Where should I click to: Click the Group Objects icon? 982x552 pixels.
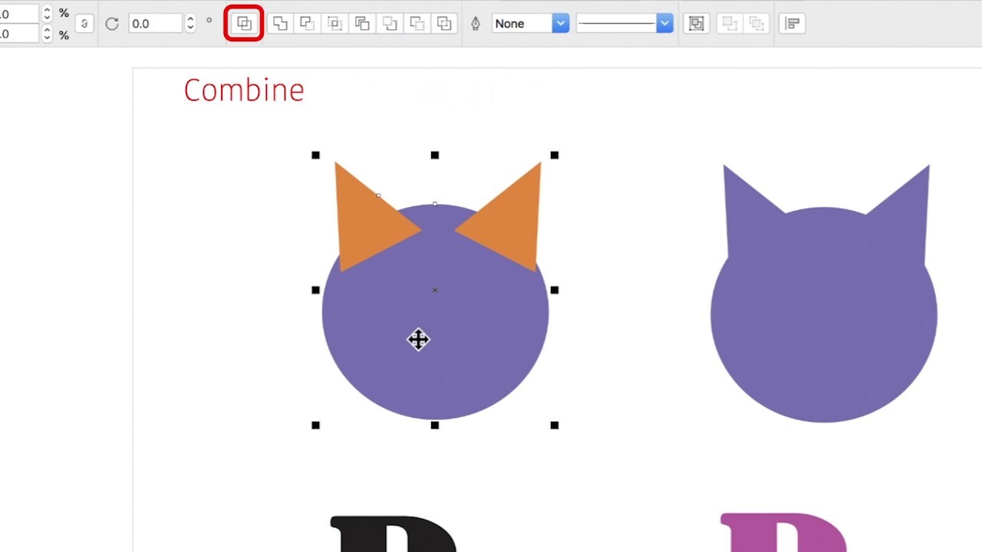696,24
